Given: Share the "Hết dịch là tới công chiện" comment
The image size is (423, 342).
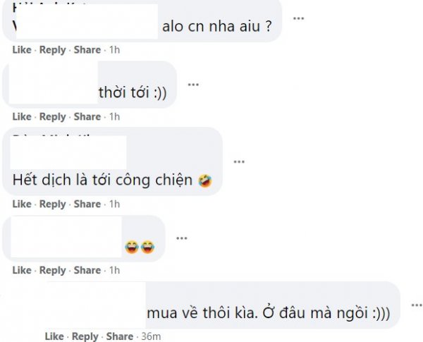Looking at the screenshot, I should 87,204.
